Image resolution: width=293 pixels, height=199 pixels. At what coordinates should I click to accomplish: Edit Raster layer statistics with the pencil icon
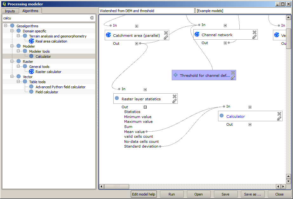pyautogui.click(x=174, y=101)
